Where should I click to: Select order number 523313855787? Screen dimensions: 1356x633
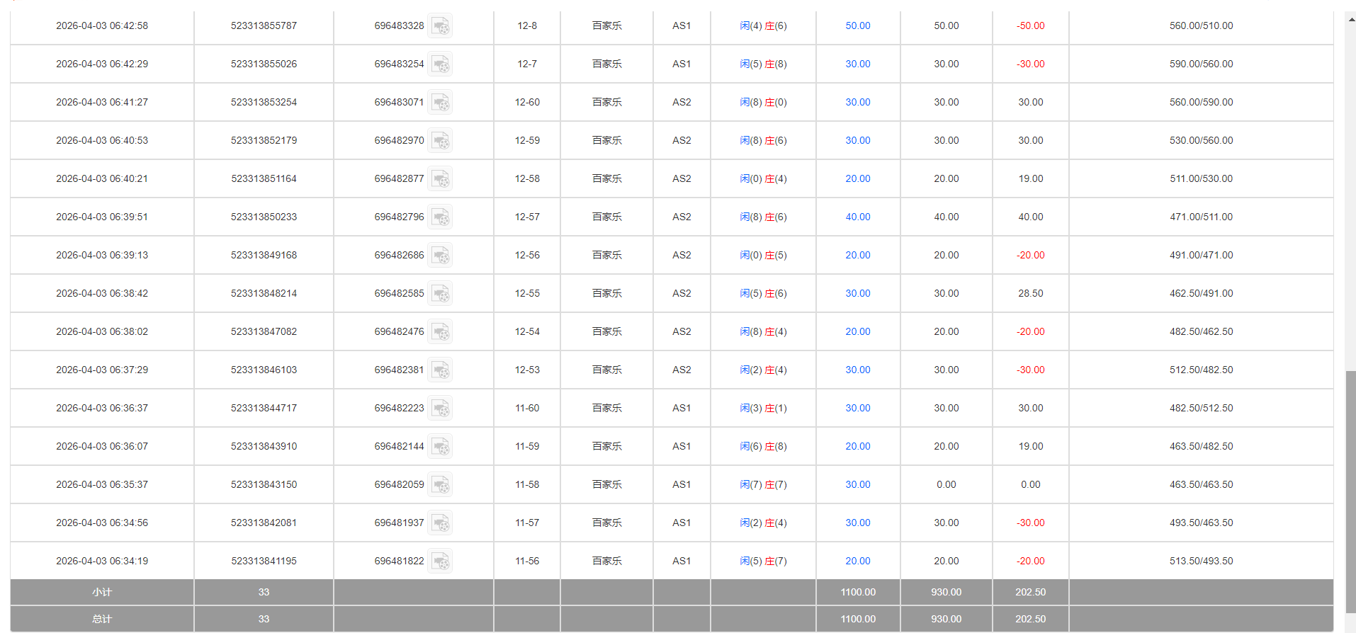264,25
